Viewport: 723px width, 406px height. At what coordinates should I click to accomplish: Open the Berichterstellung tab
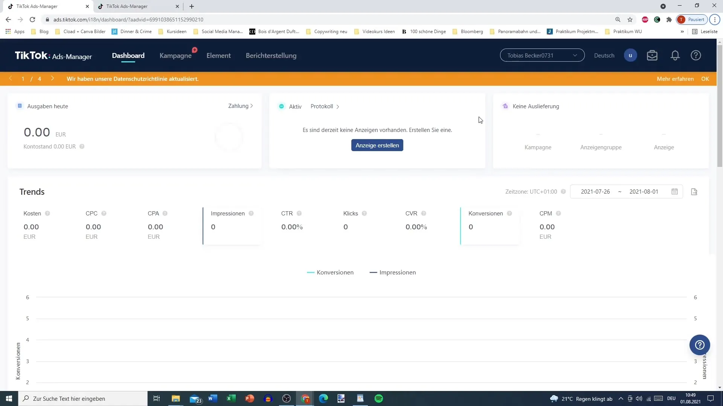tap(271, 56)
